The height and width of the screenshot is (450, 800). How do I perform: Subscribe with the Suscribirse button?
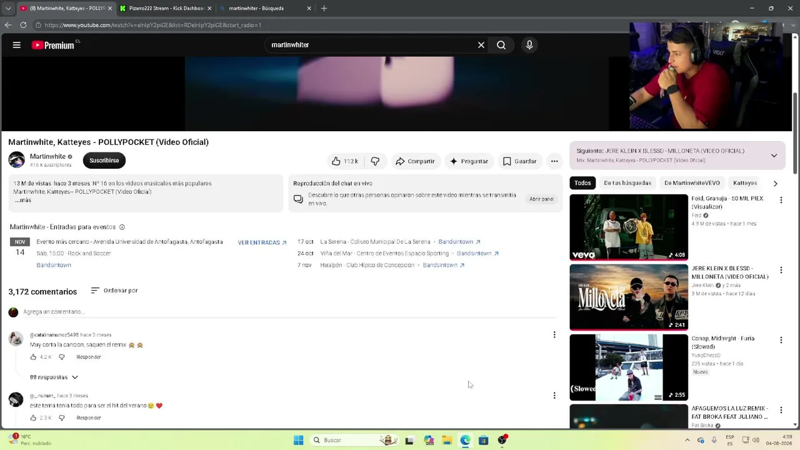[104, 161]
